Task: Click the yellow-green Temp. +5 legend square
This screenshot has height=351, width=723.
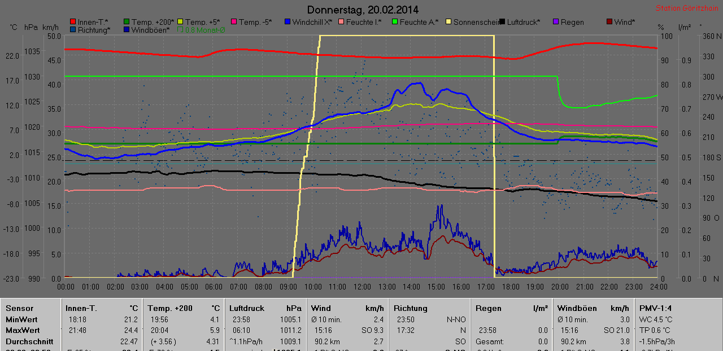Action: tap(181, 22)
